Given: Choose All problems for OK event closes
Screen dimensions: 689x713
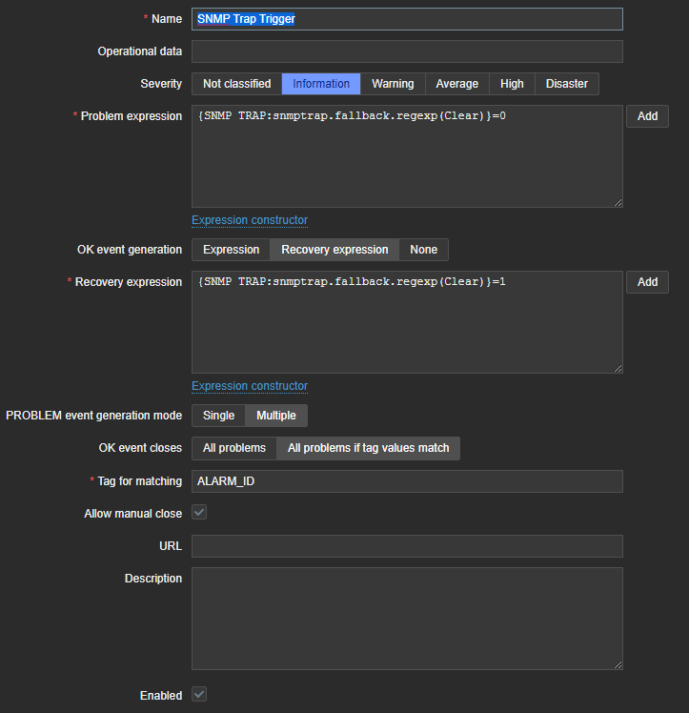Looking at the screenshot, I should point(234,448).
